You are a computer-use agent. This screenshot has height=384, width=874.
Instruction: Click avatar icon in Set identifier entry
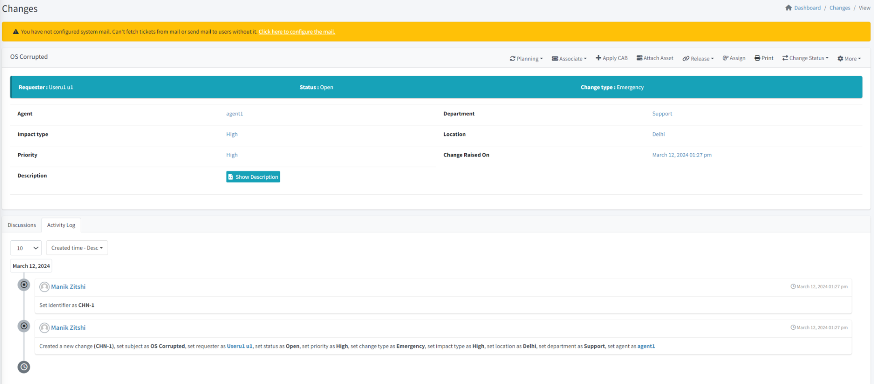(44, 287)
